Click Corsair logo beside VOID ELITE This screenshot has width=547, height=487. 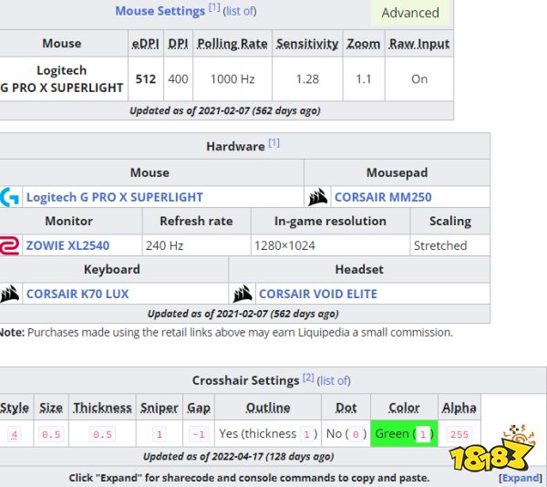[243, 294]
